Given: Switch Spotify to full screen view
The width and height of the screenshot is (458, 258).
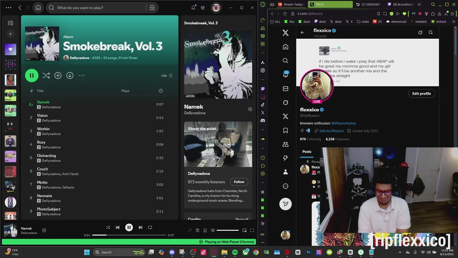Looking at the screenshot, I should pyautogui.click(x=252, y=230).
